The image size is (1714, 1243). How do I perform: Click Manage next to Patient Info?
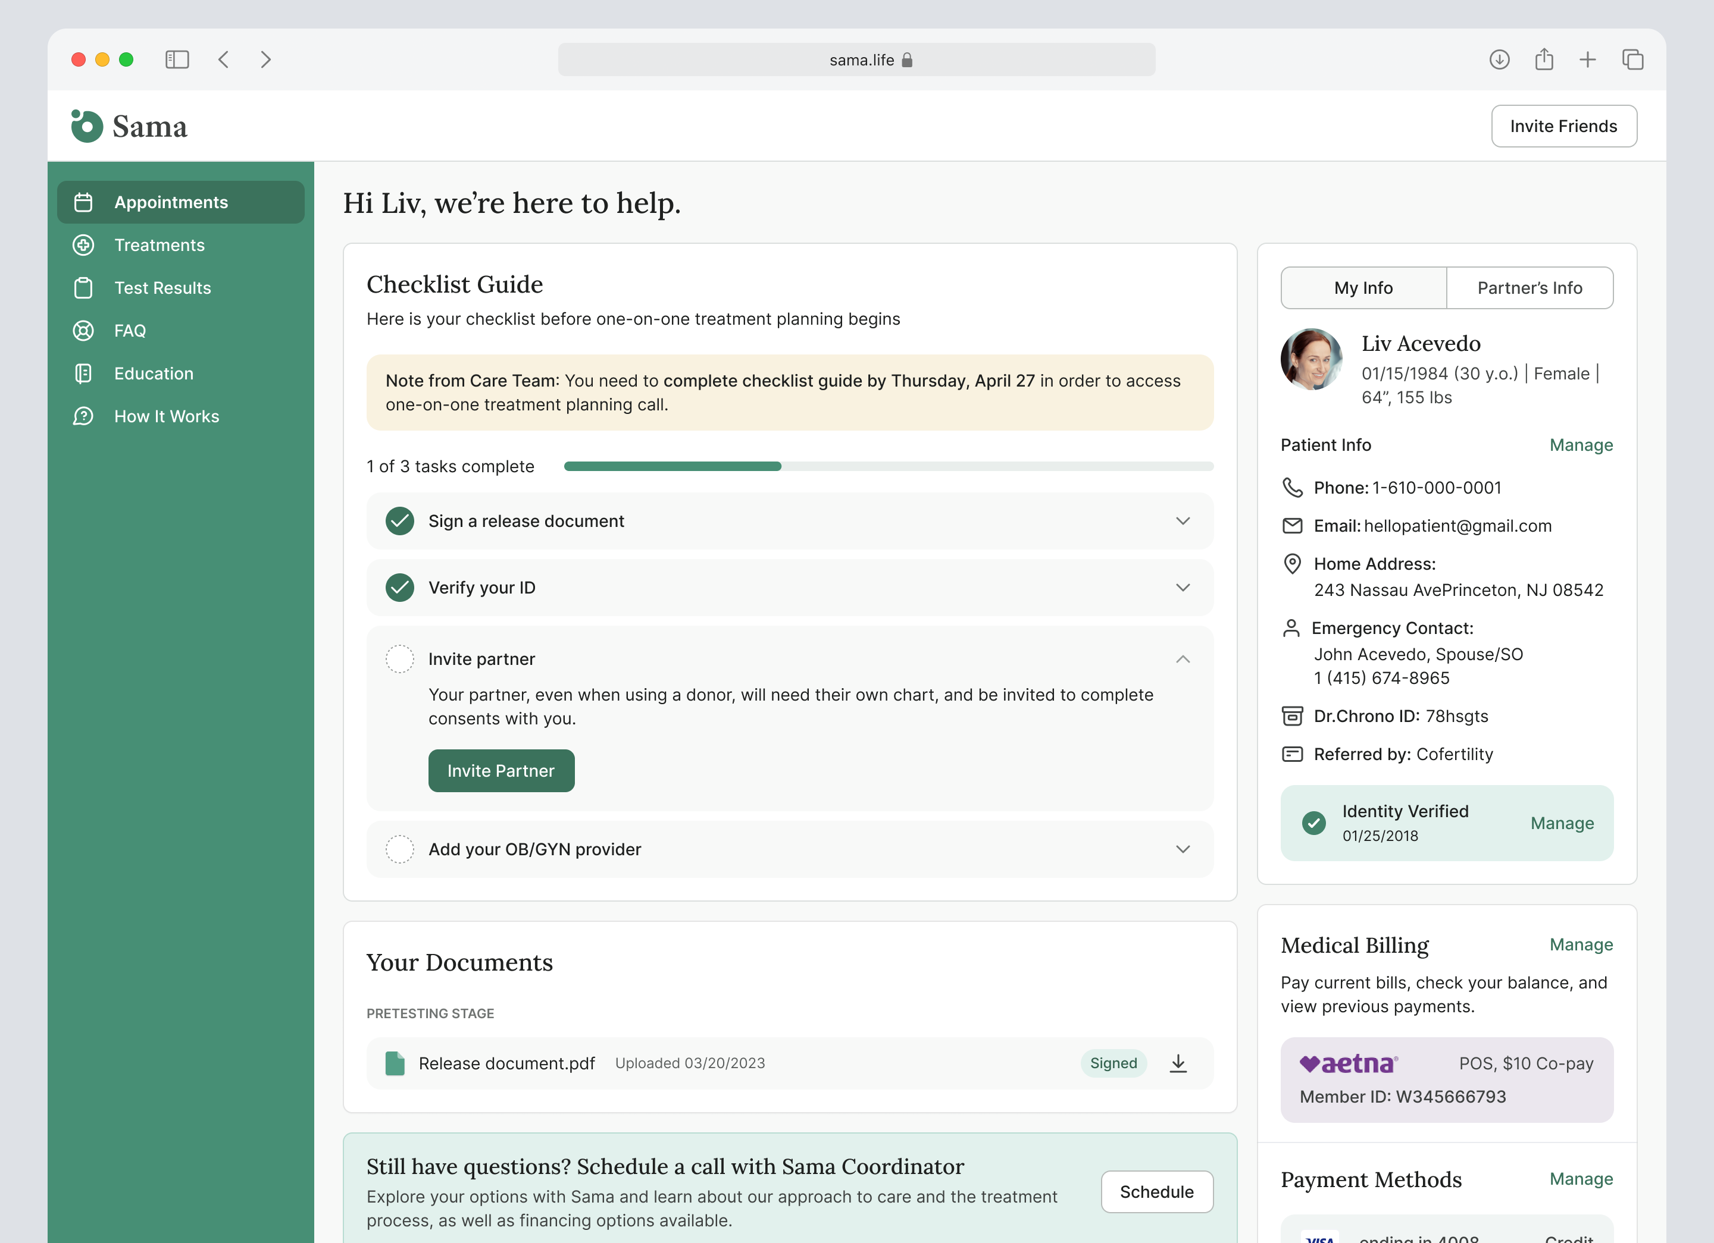[1581, 445]
